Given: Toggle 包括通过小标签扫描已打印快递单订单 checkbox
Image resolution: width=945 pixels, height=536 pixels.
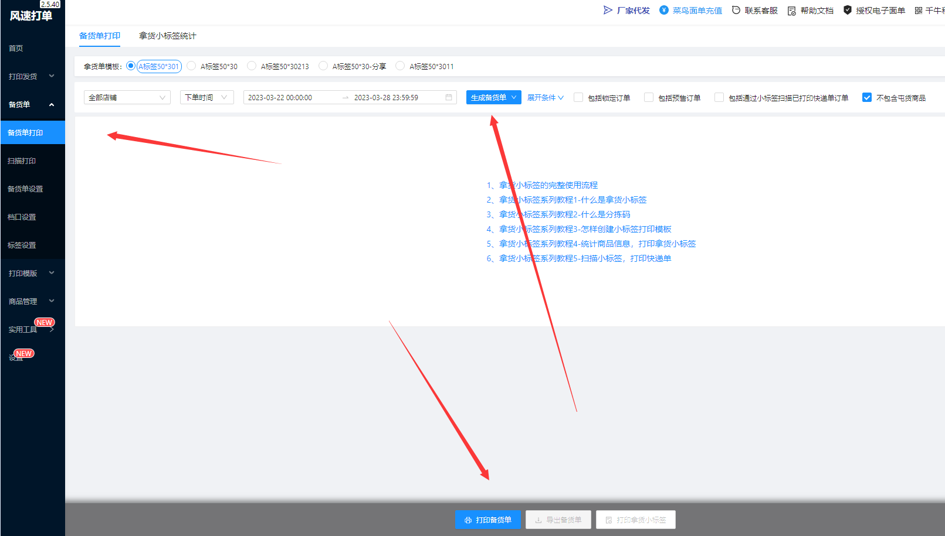Looking at the screenshot, I should coord(719,97).
